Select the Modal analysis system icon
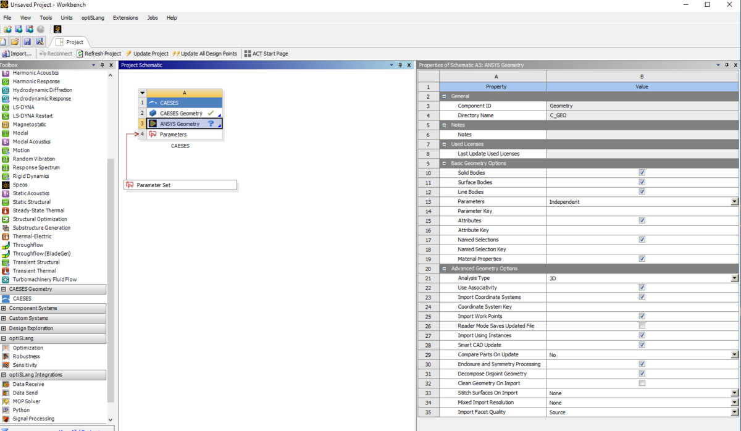 pyautogui.click(x=6, y=133)
